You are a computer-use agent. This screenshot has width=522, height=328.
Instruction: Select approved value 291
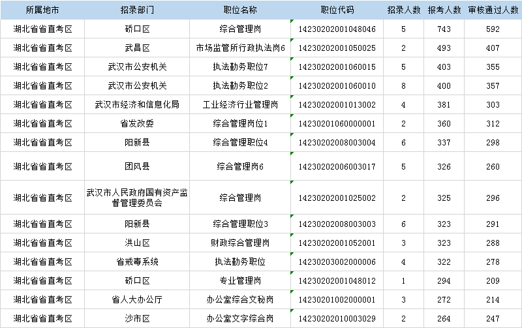point(493,224)
